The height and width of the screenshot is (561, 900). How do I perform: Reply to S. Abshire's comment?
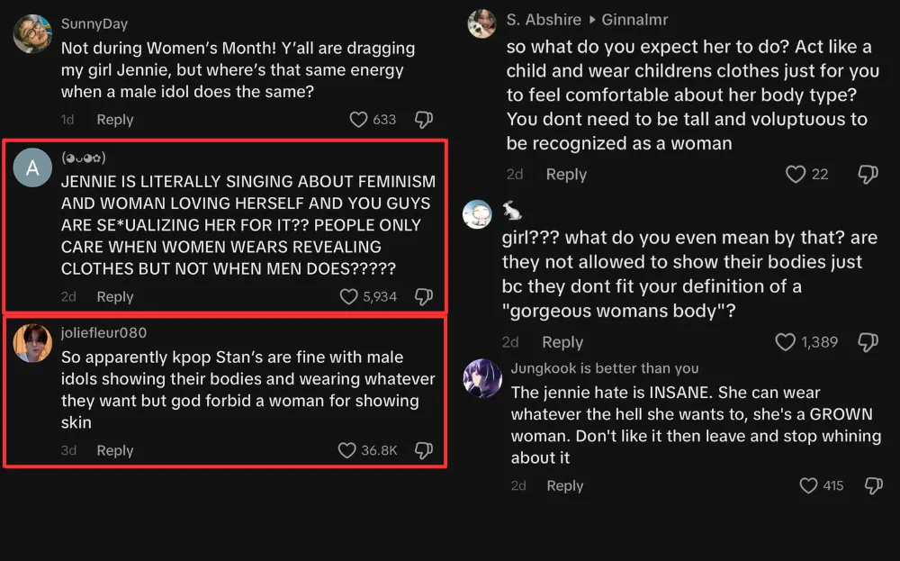click(x=566, y=175)
